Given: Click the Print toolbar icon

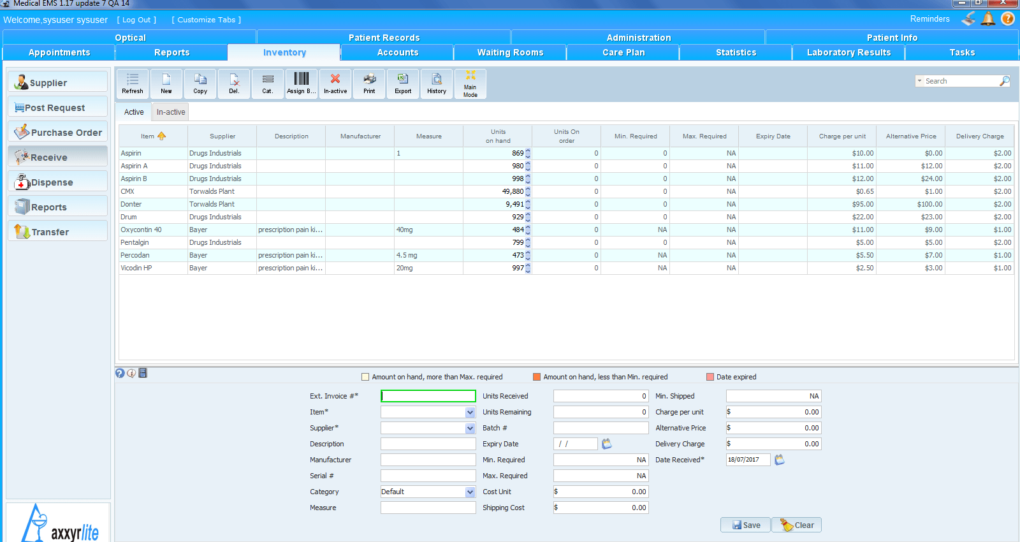Looking at the screenshot, I should pyautogui.click(x=369, y=84).
